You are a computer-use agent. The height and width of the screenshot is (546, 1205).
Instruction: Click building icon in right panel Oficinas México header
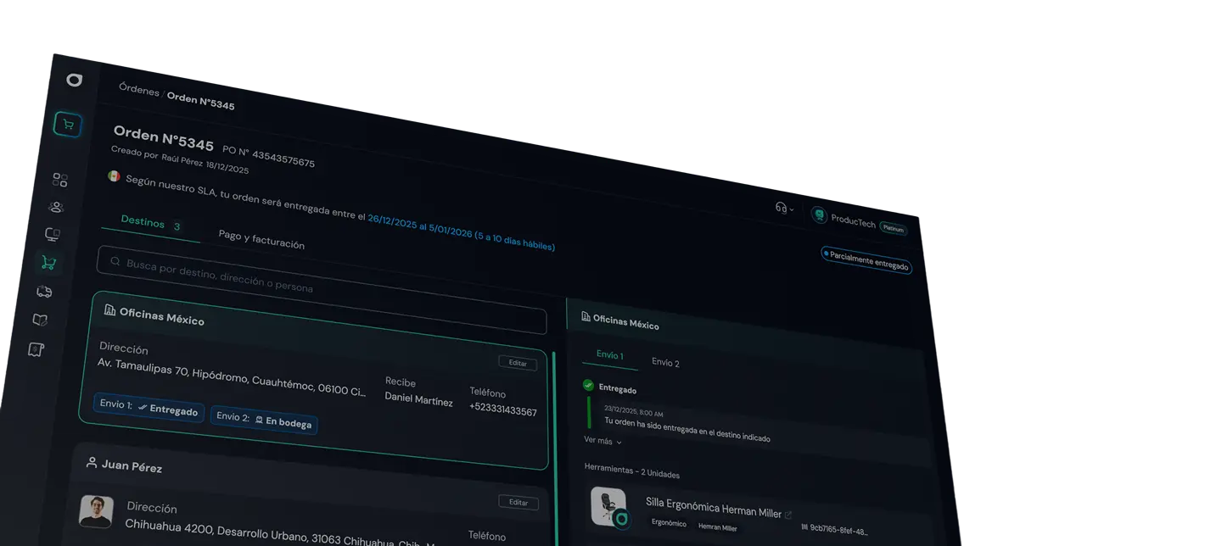pyautogui.click(x=586, y=316)
